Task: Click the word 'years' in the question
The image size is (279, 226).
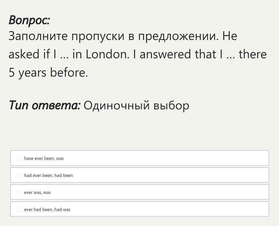Action: click(x=32, y=73)
